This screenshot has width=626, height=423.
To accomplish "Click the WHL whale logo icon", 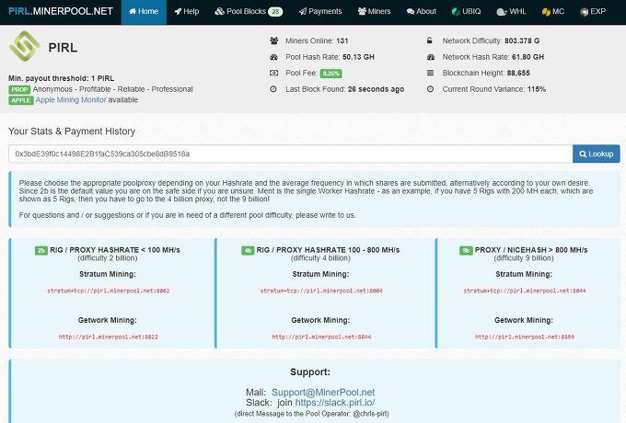I will click(x=502, y=12).
